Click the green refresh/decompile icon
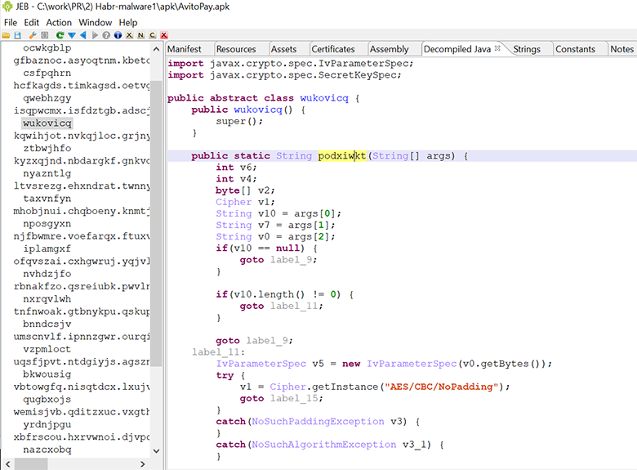The image size is (637, 470). pos(60,35)
